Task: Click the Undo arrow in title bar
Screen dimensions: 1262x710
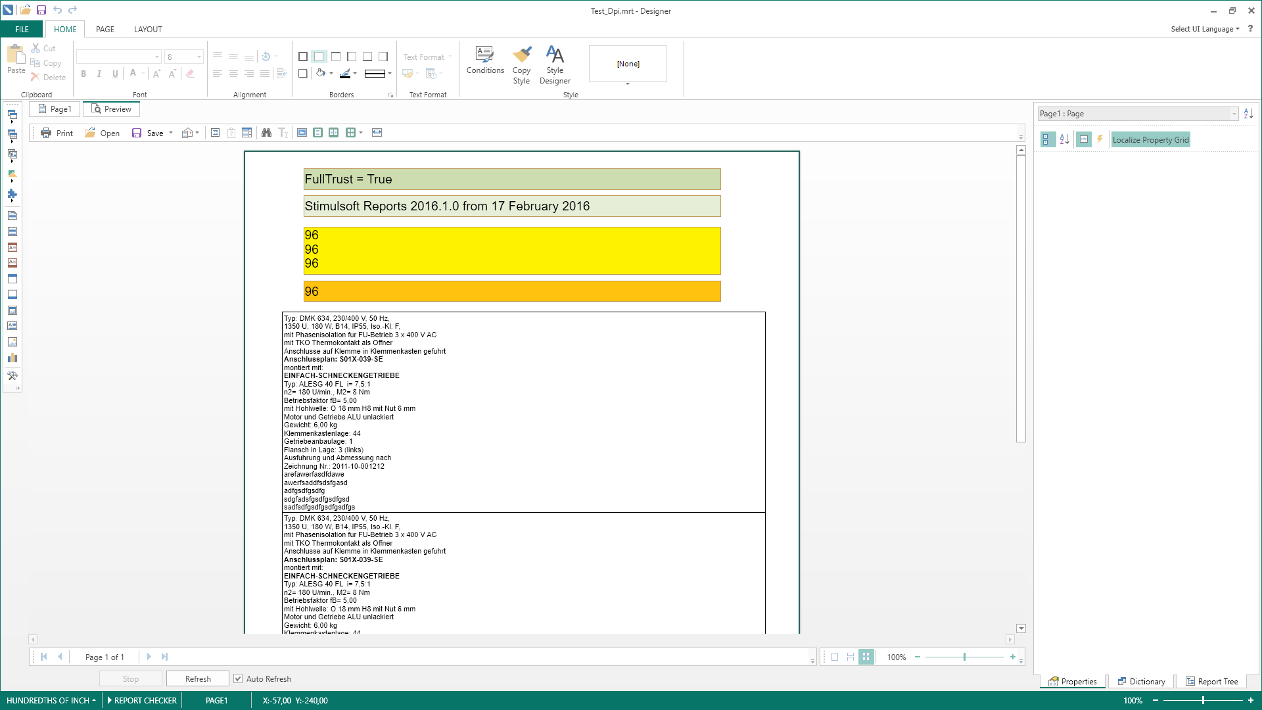Action: (57, 10)
